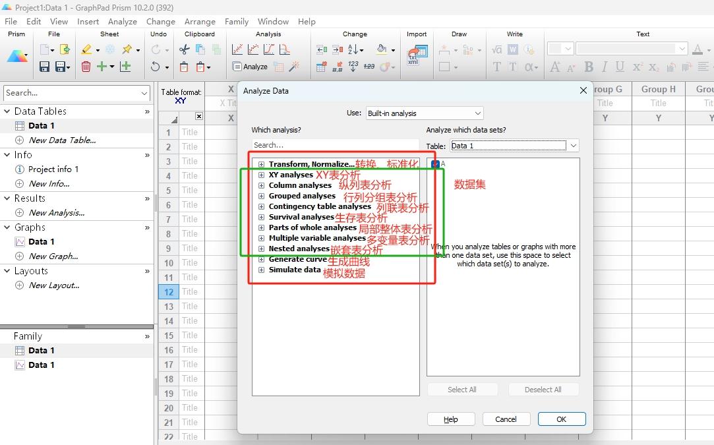Open the Family menu
The image size is (714, 445).
coord(236,21)
